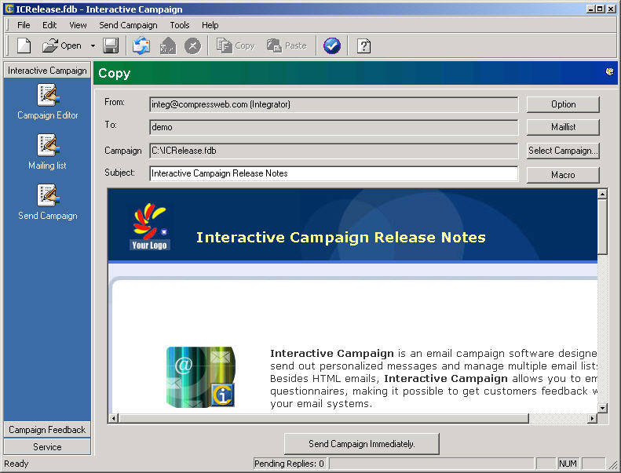Select the Interactive Campaign panel tab

pos(47,70)
